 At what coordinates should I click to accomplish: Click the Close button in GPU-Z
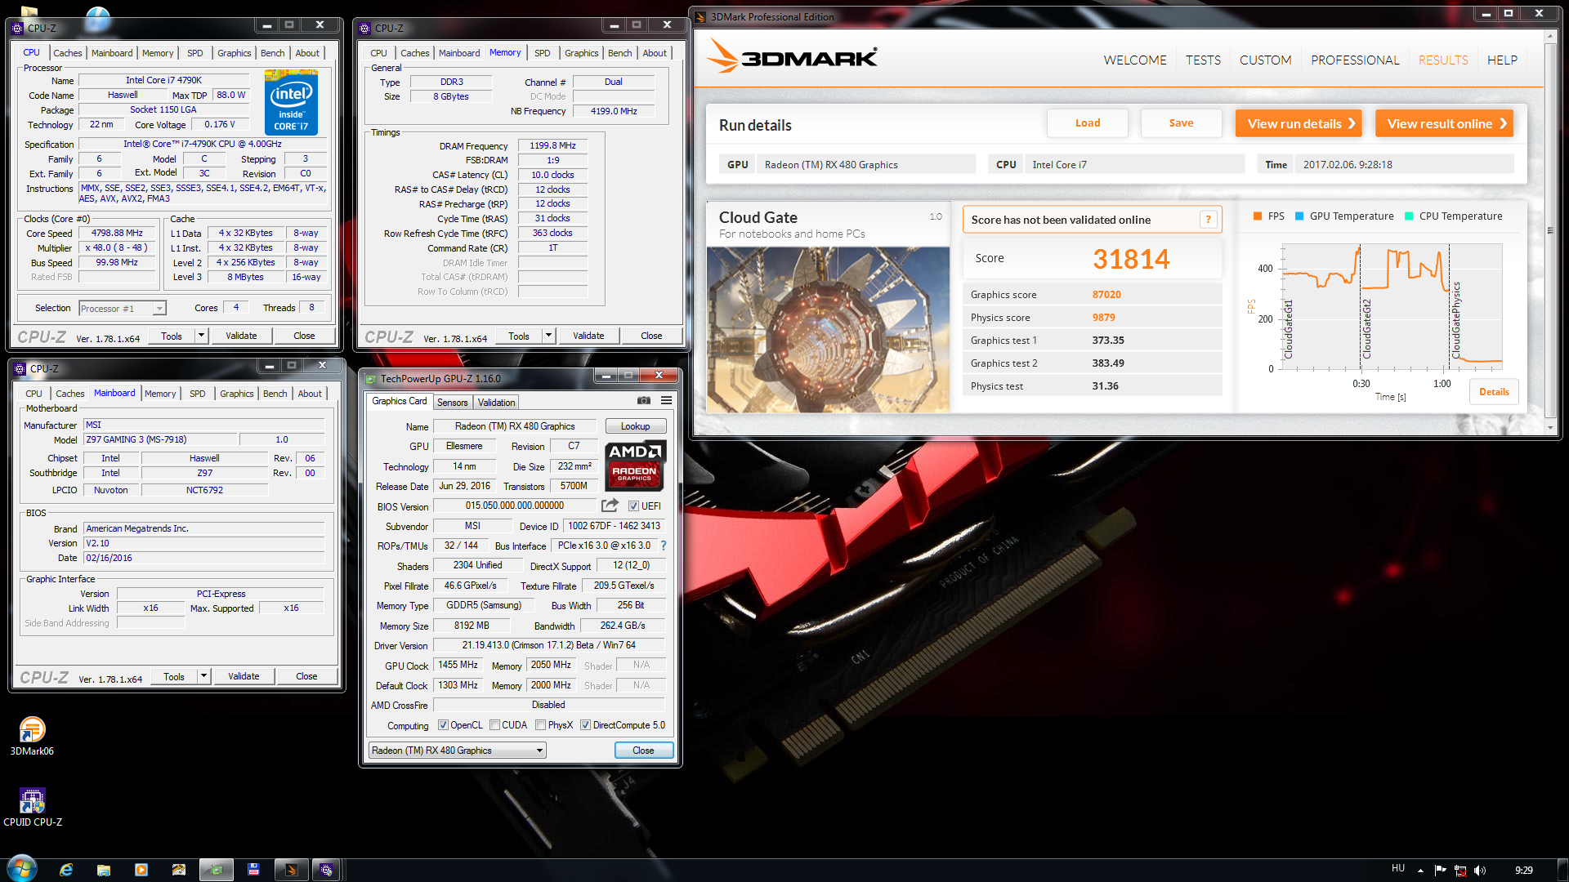tap(643, 751)
